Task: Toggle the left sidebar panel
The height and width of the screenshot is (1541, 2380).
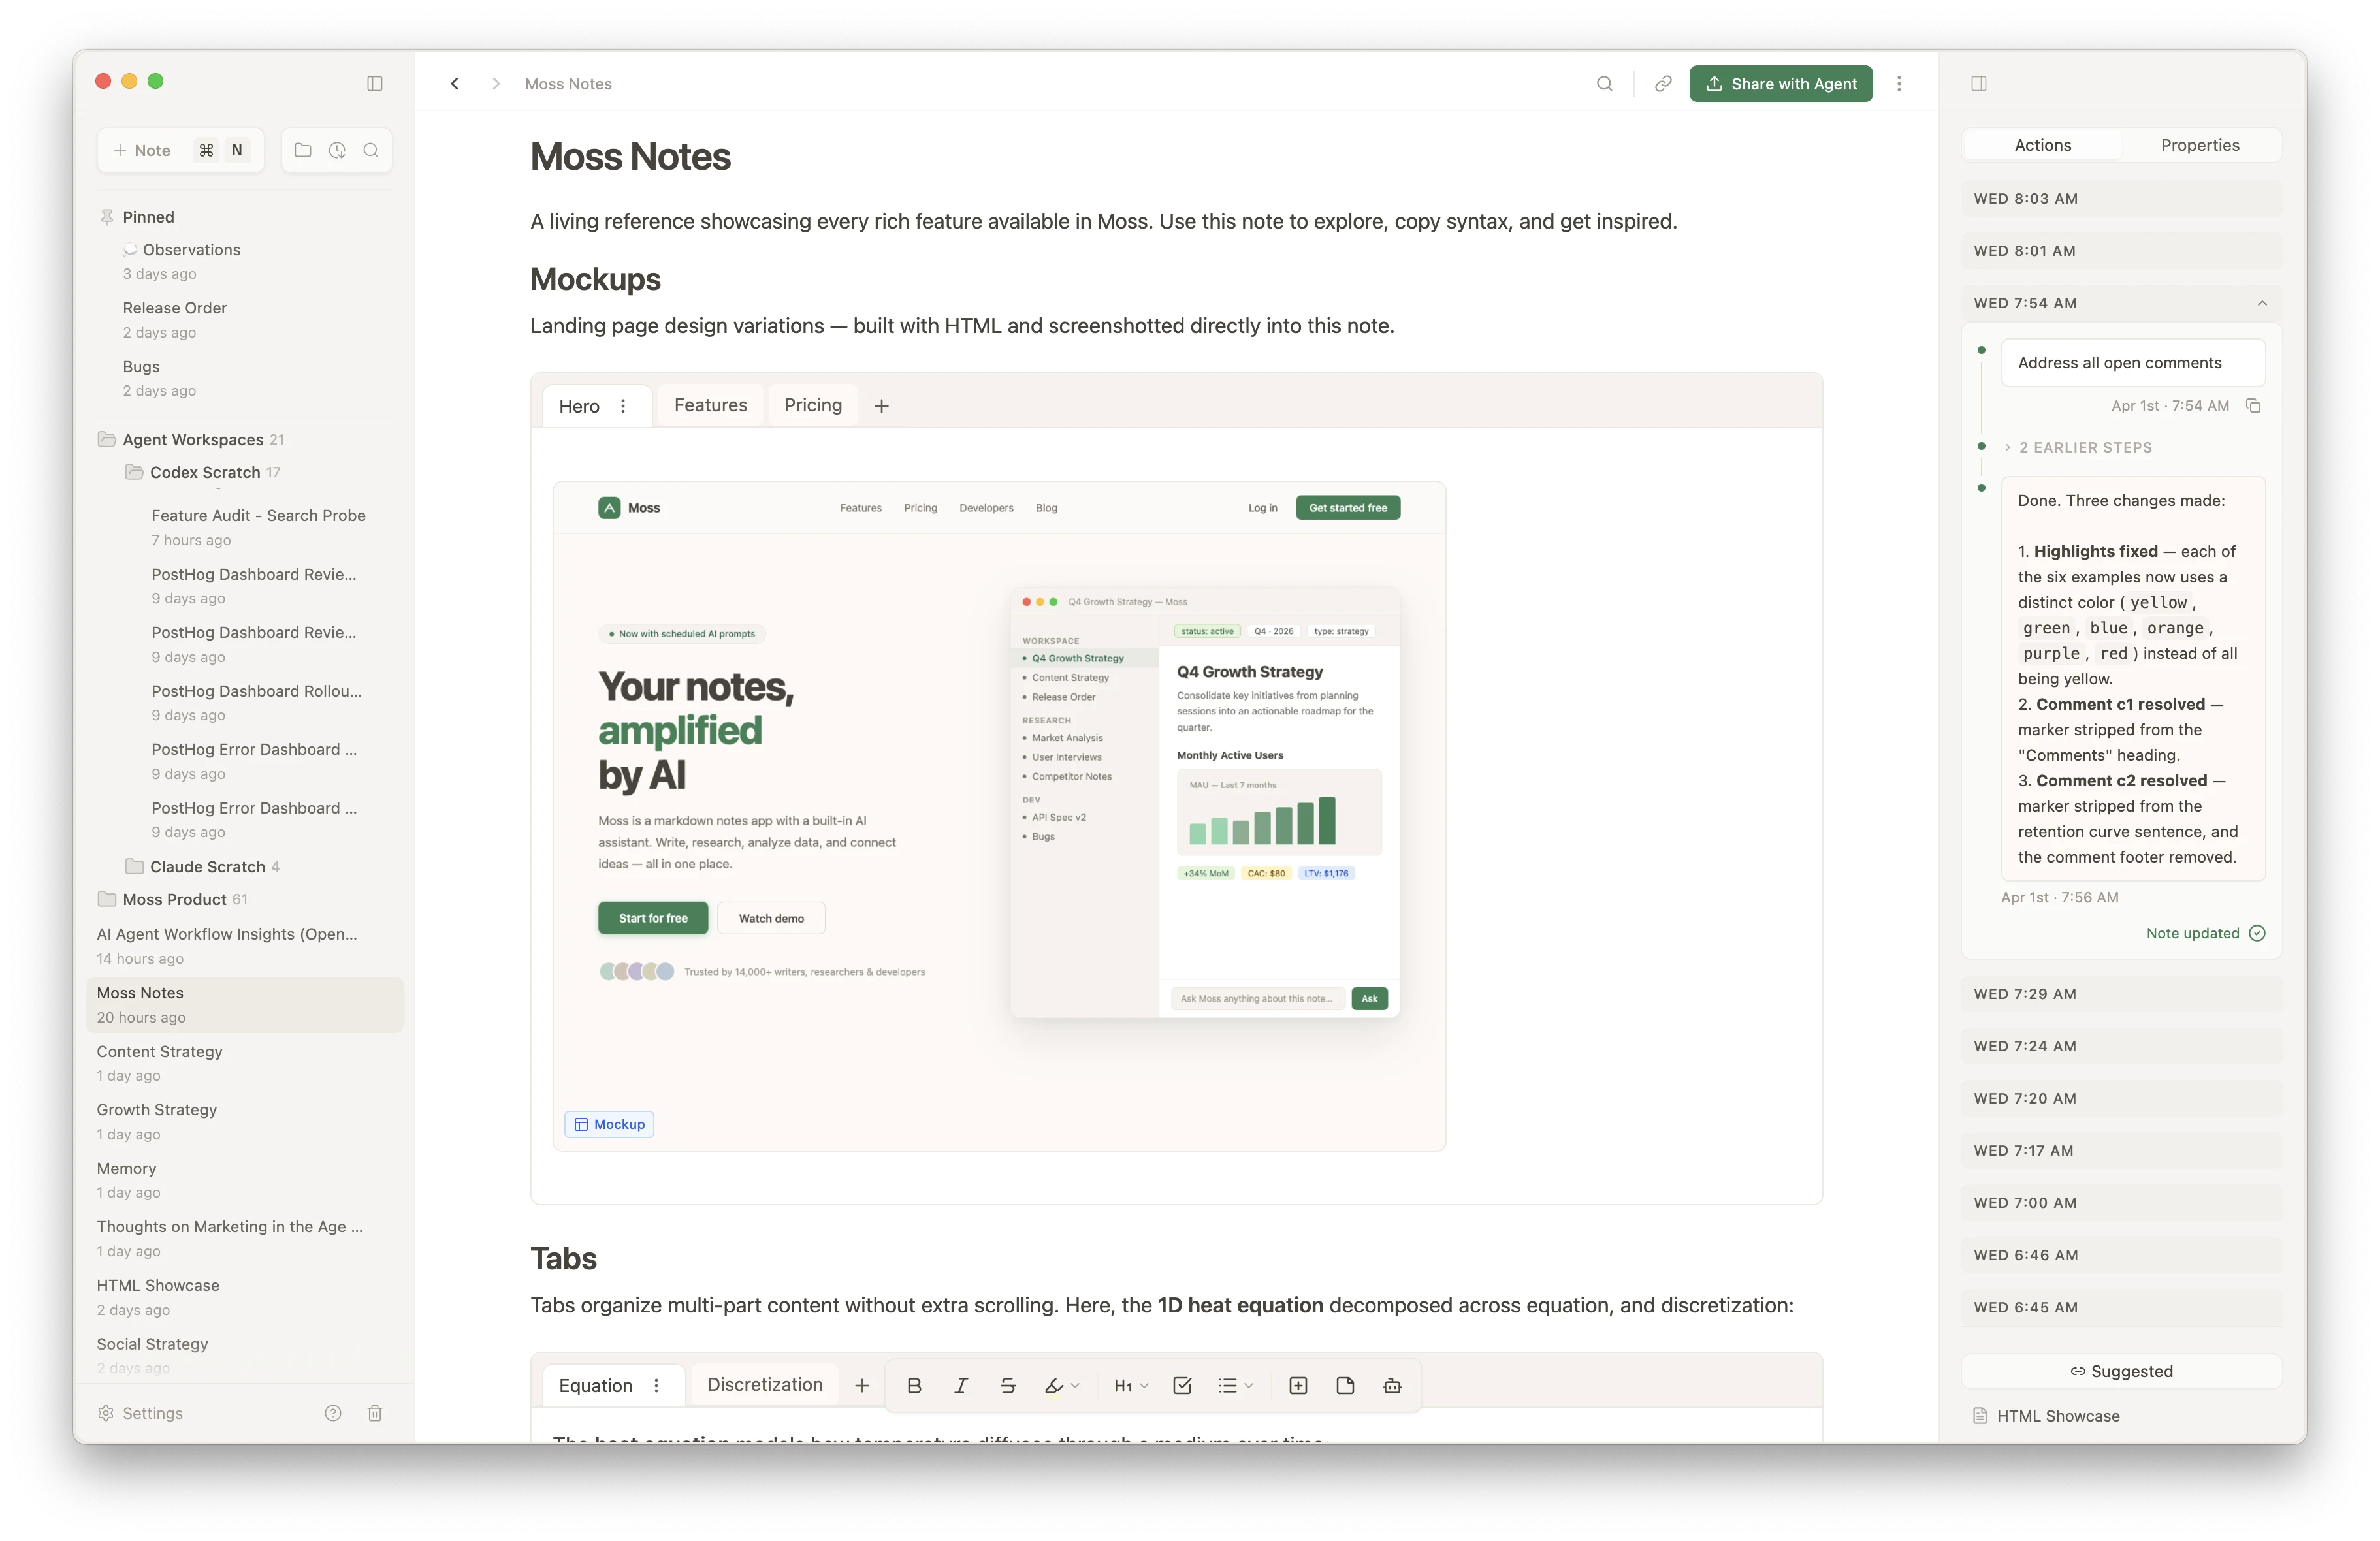Action: coord(375,84)
